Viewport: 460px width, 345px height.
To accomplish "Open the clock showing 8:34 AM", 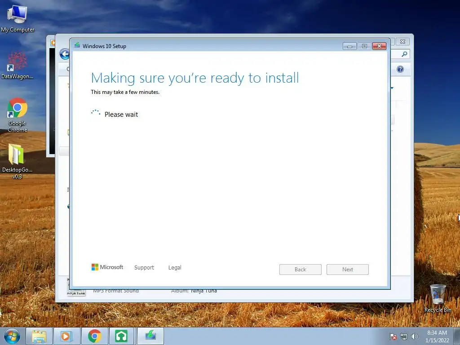I will (437, 336).
